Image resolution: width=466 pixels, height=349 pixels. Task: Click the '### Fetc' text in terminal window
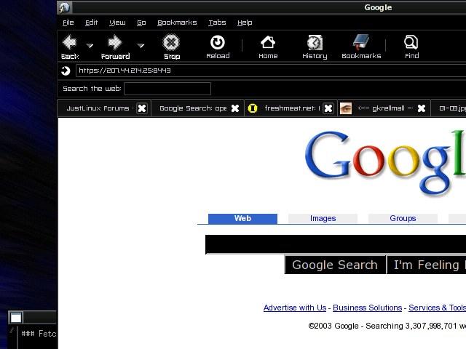(x=39, y=334)
